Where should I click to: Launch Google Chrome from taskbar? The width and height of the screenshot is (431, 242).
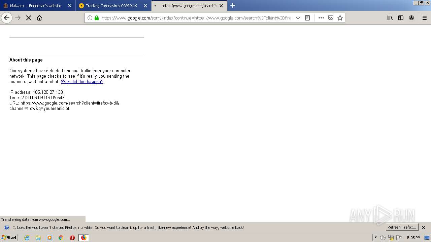pos(61,238)
